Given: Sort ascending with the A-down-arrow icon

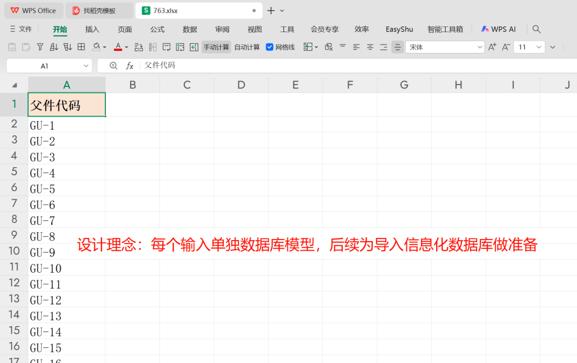Looking at the screenshot, I should (54, 47).
